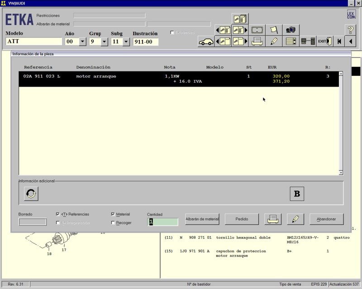Open the car model selection icon

[x=206, y=42]
